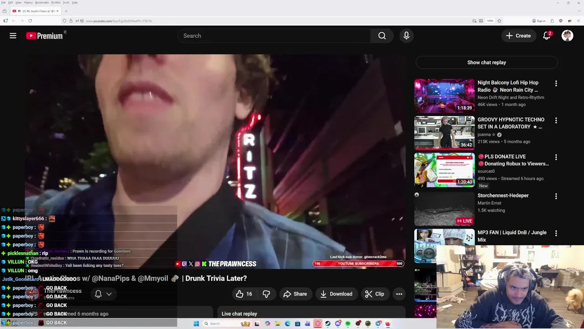Click the Windows taskbar search box
This screenshot has height=329, width=584.
(227, 324)
